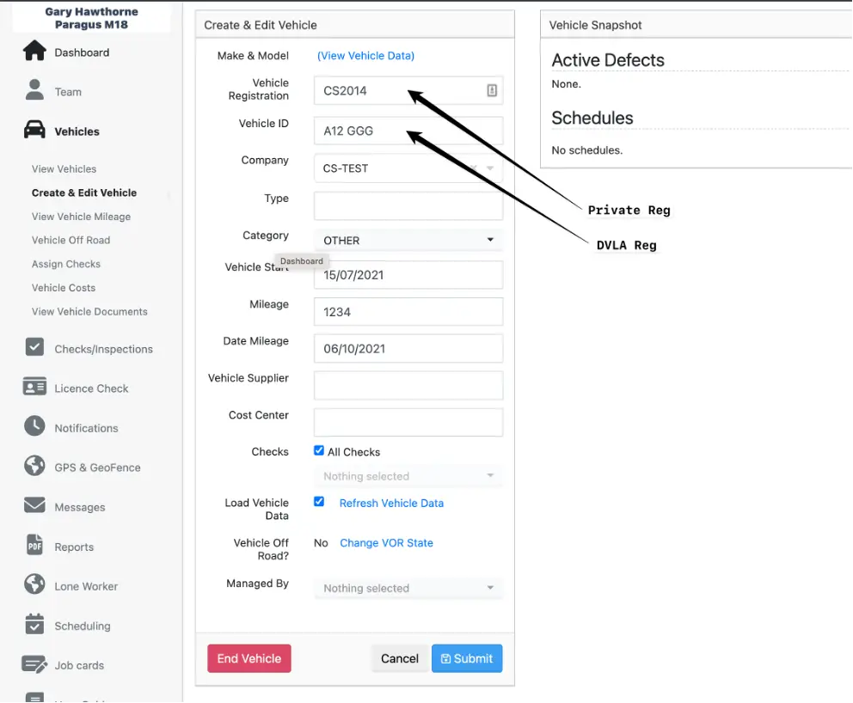Viewport: 853px width, 703px height.
Task: Open Team via the person icon
Action: click(x=34, y=91)
